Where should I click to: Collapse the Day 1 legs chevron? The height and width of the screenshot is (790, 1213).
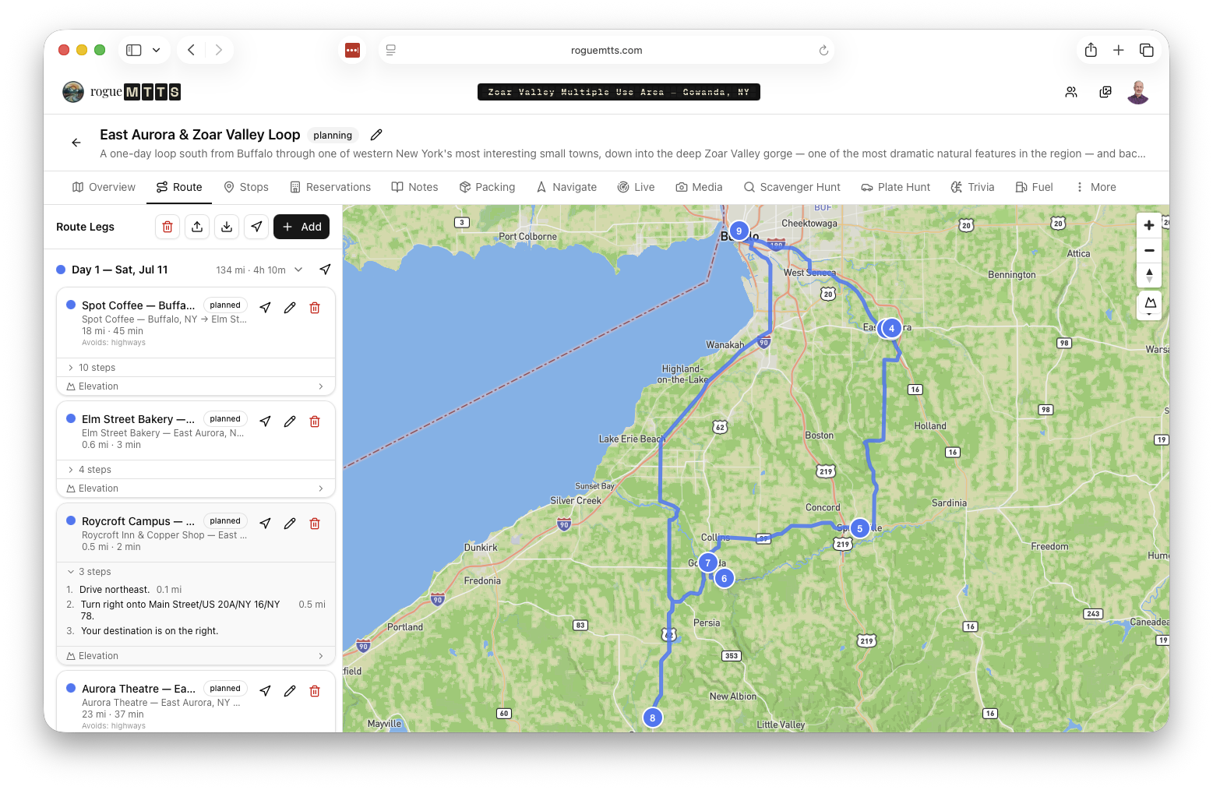point(298,270)
